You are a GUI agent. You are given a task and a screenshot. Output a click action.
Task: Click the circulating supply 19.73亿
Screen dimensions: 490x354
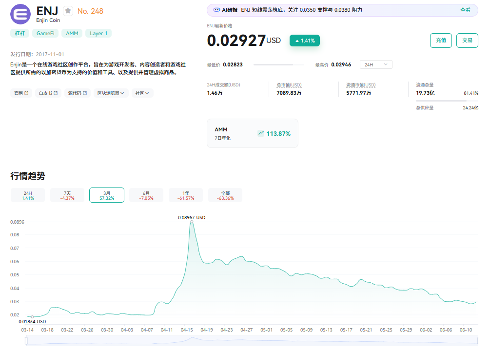(425, 93)
